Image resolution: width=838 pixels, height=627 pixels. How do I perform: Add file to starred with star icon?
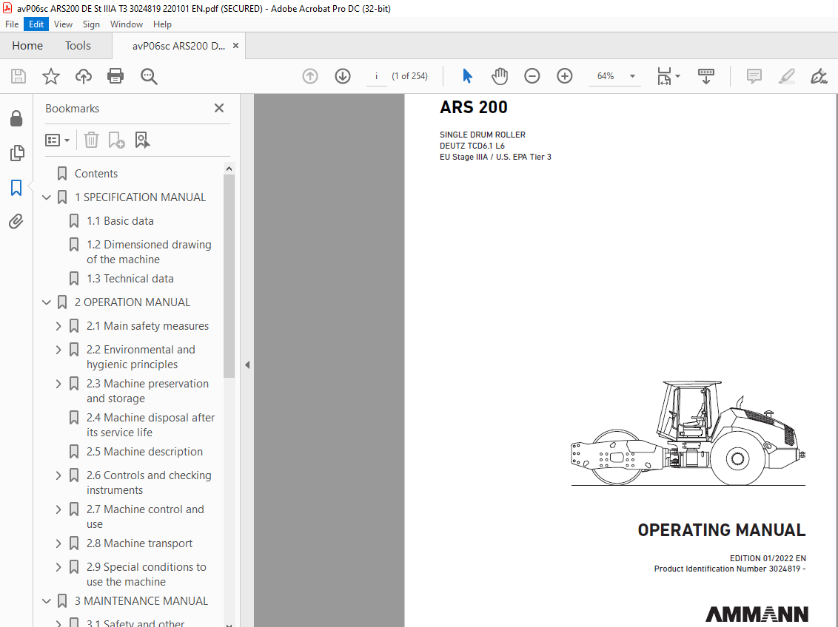(x=51, y=76)
